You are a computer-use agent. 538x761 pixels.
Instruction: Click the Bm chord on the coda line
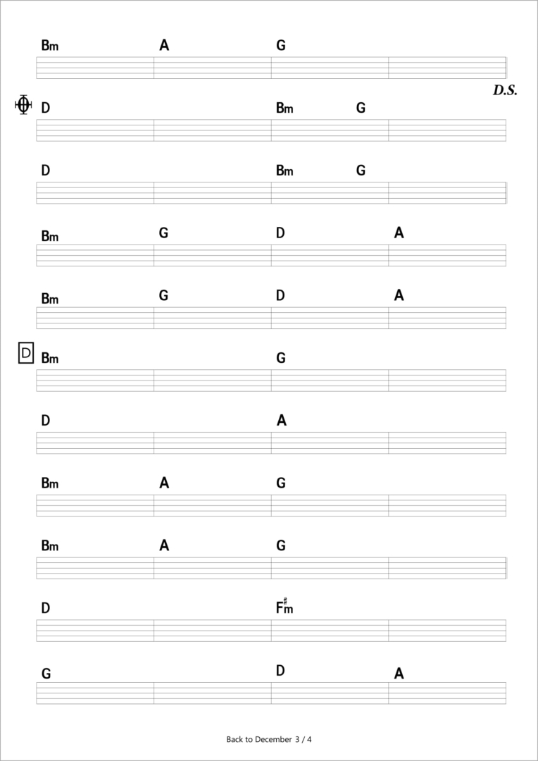(x=284, y=109)
